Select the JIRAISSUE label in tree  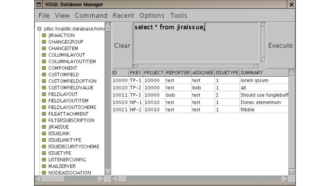[59, 127]
